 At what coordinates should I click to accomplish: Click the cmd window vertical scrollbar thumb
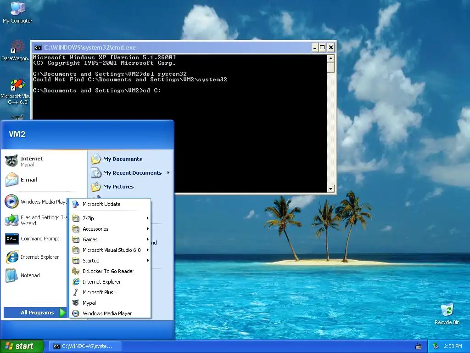[330, 67]
